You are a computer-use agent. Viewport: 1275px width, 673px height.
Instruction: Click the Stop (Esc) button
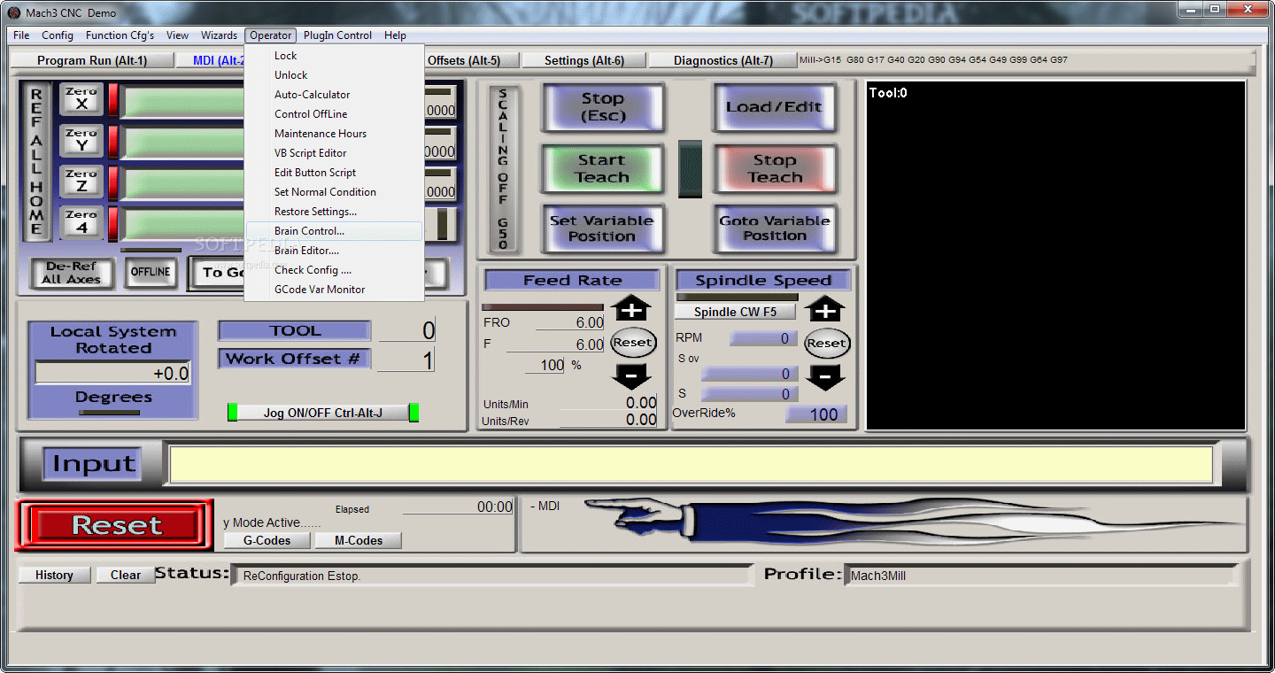pyautogui.click(x=602, y=107)
